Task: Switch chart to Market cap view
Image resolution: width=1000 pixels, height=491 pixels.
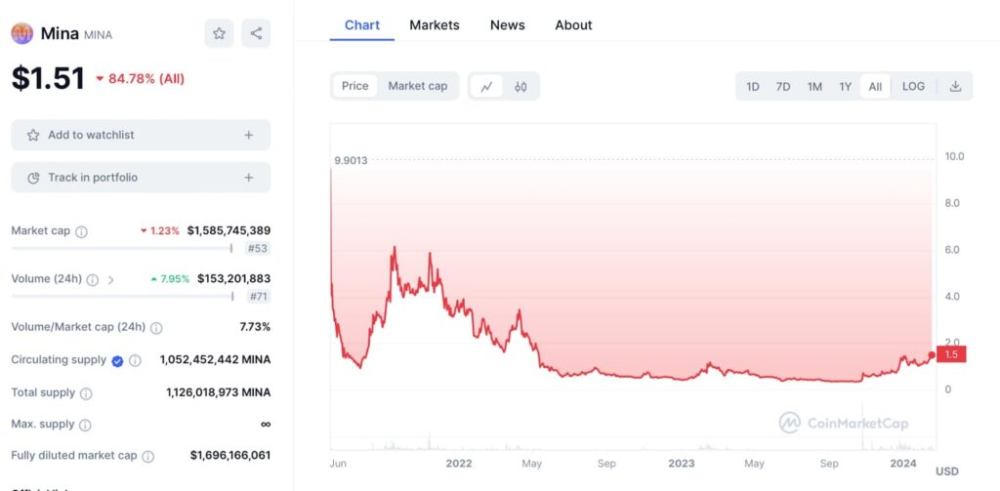Action: click(417, 86)
